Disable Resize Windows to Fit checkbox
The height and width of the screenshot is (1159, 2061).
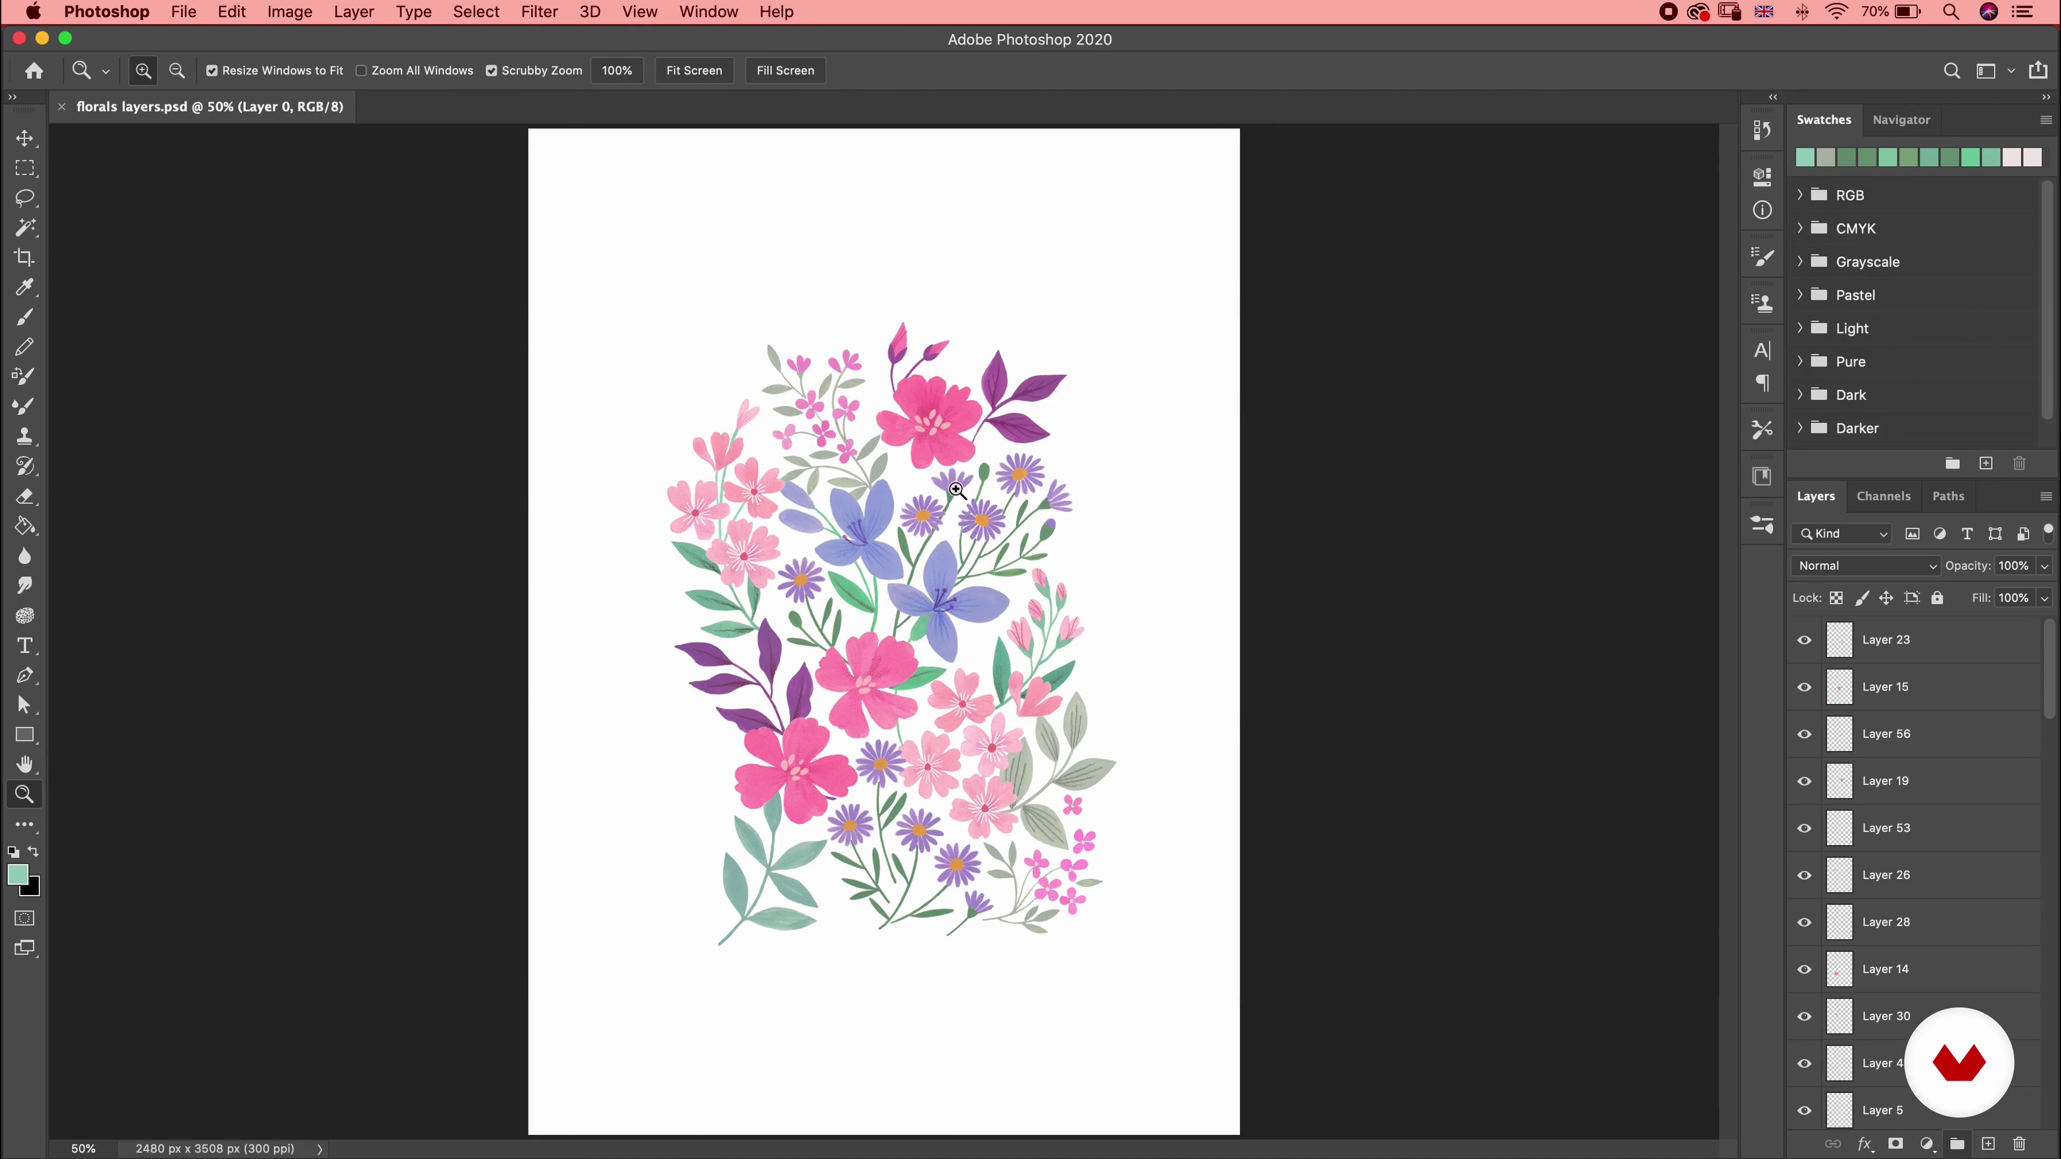[212, 70]
